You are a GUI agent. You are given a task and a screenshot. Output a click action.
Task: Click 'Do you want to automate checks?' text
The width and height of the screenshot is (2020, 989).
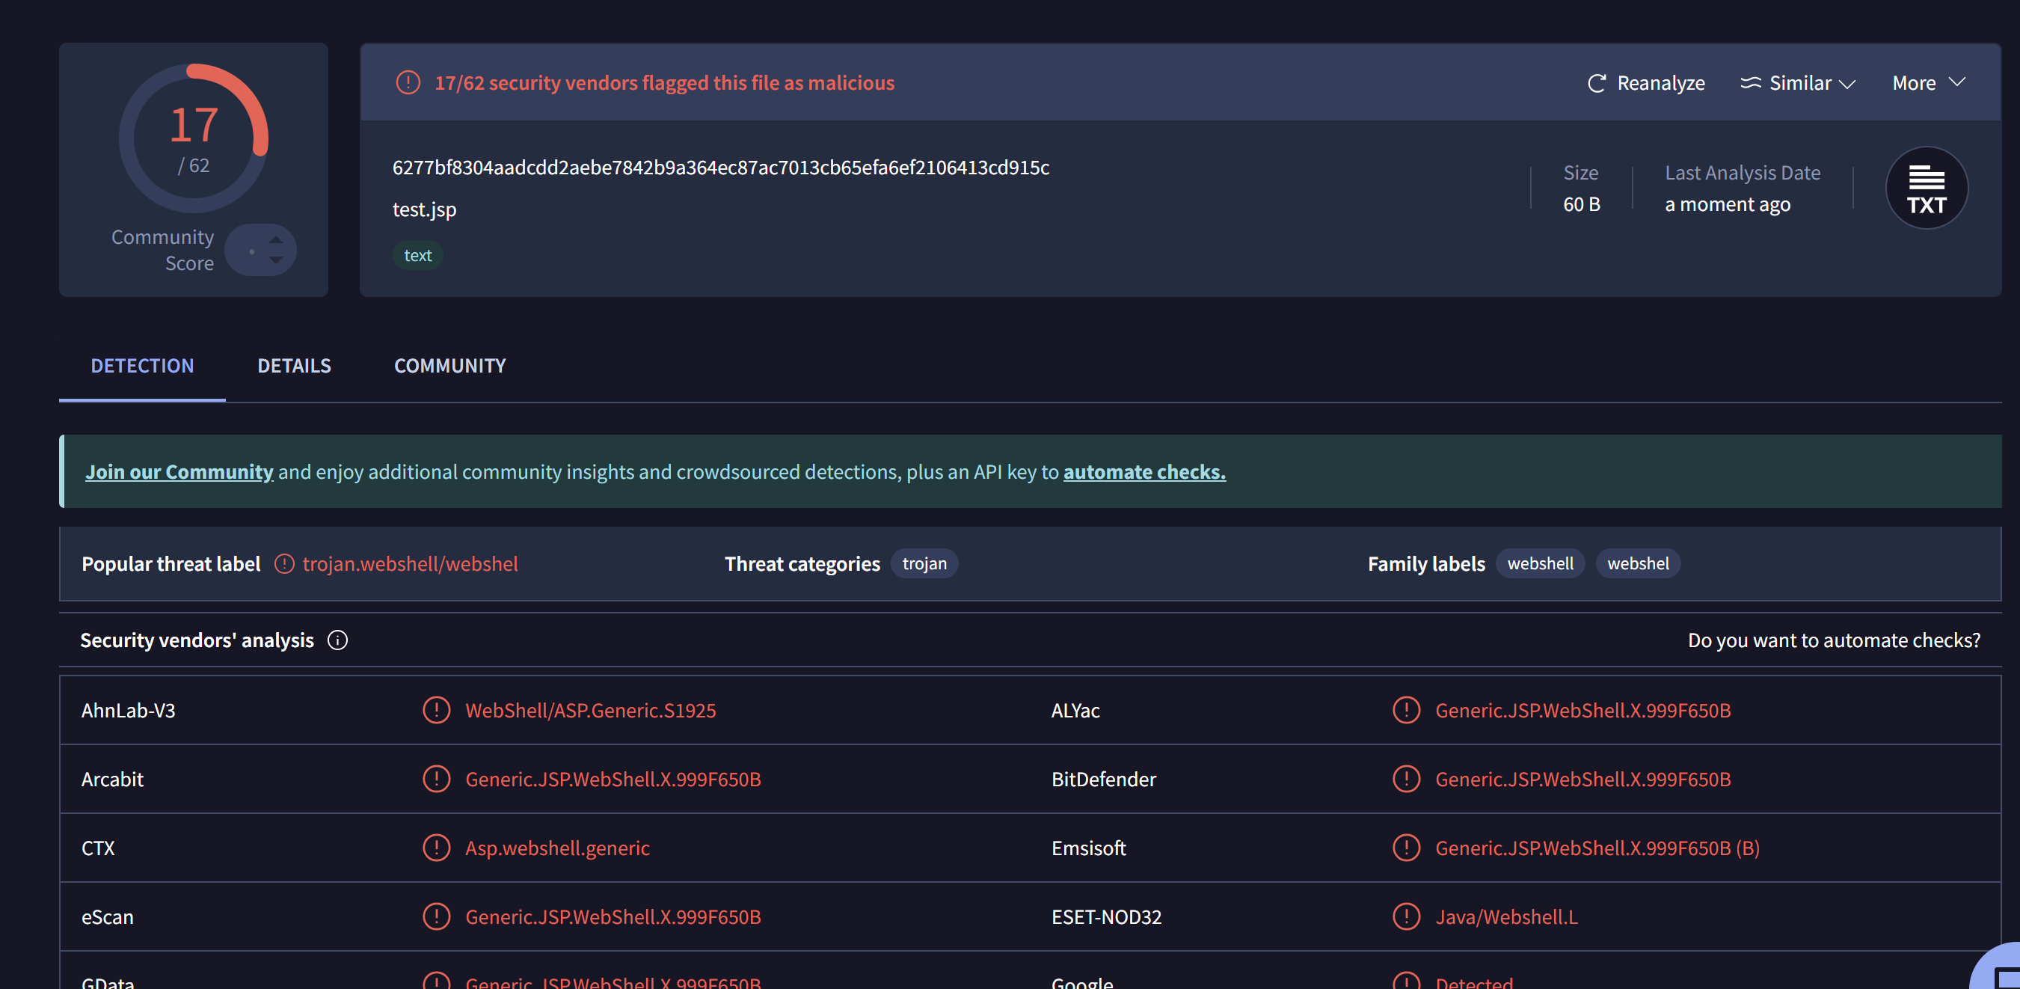click(x=1833, y=641)
